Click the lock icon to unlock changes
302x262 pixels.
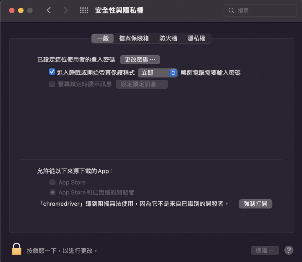[17, 249]
